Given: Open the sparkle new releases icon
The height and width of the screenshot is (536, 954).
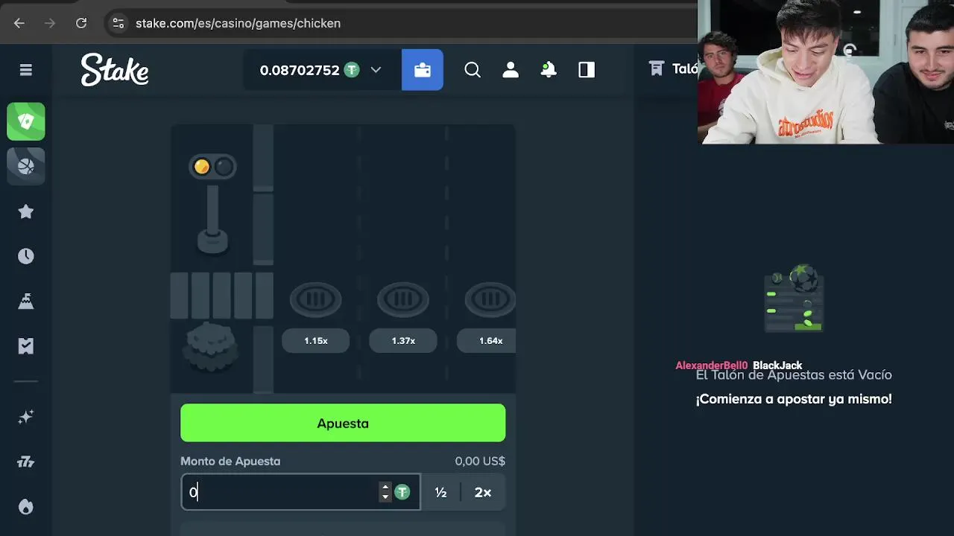Looking at the screenshot, I should 26,417.
